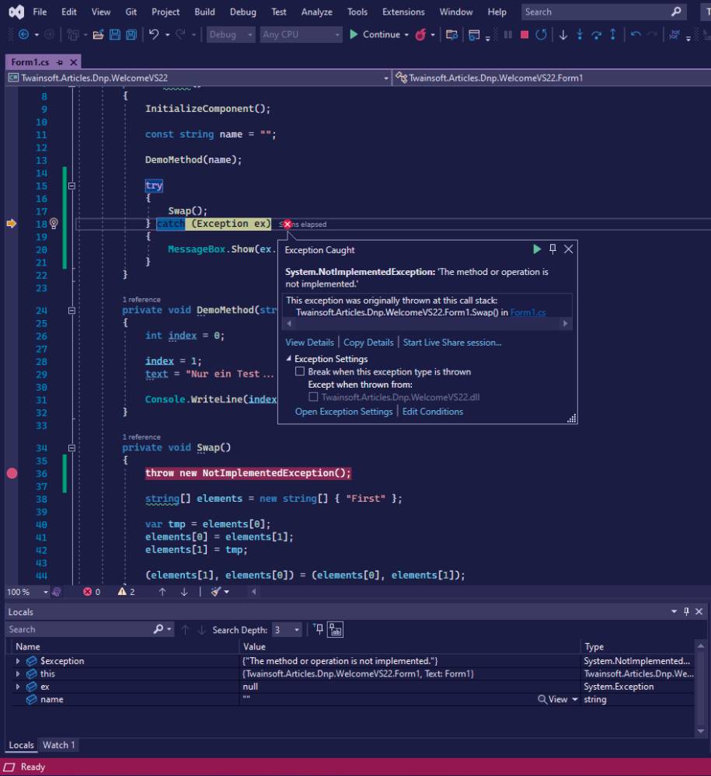711x776 pixels.
Task: Save the current file using toolbar icon
Action: tap(115, 35)
